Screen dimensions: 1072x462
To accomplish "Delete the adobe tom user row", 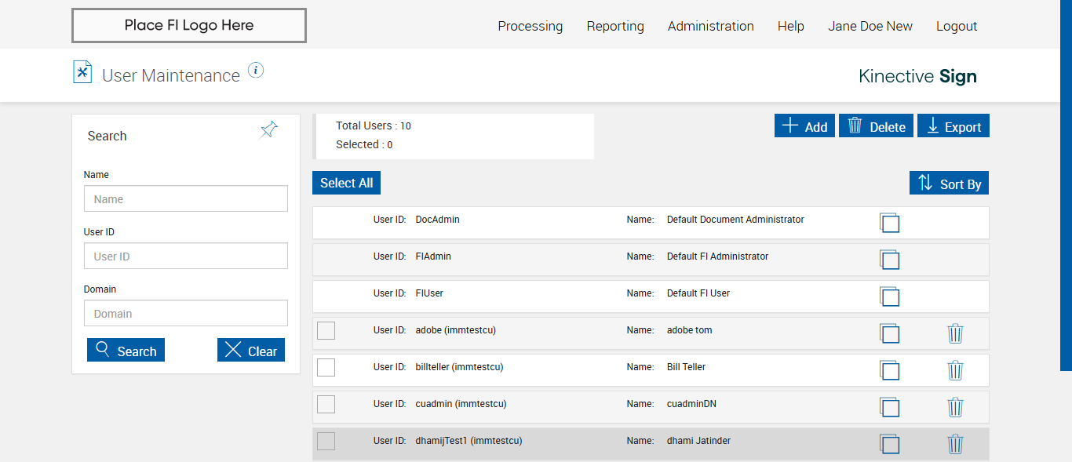I will [955, 333].
